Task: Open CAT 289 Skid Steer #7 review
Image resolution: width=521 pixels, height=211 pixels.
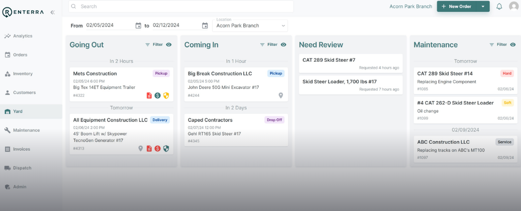Action: click(351, 63)
